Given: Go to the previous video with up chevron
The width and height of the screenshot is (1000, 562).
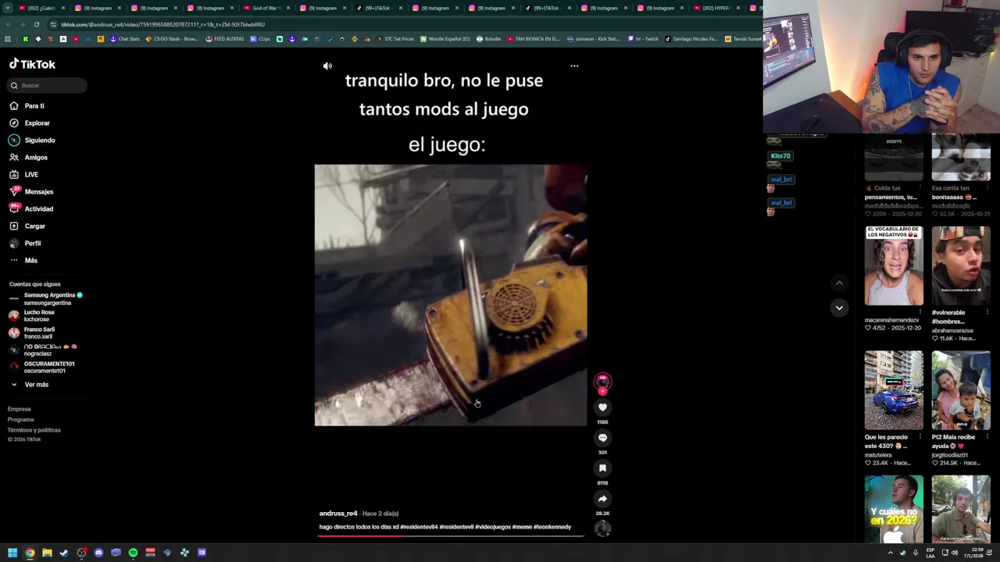Looking at the screenshot, I should (839, 283).
